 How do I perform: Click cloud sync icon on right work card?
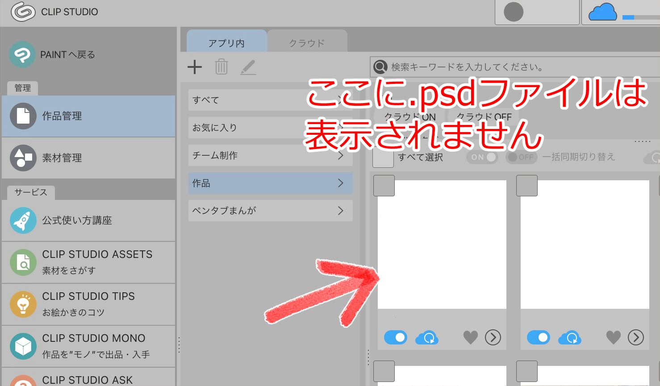[570, 337]
